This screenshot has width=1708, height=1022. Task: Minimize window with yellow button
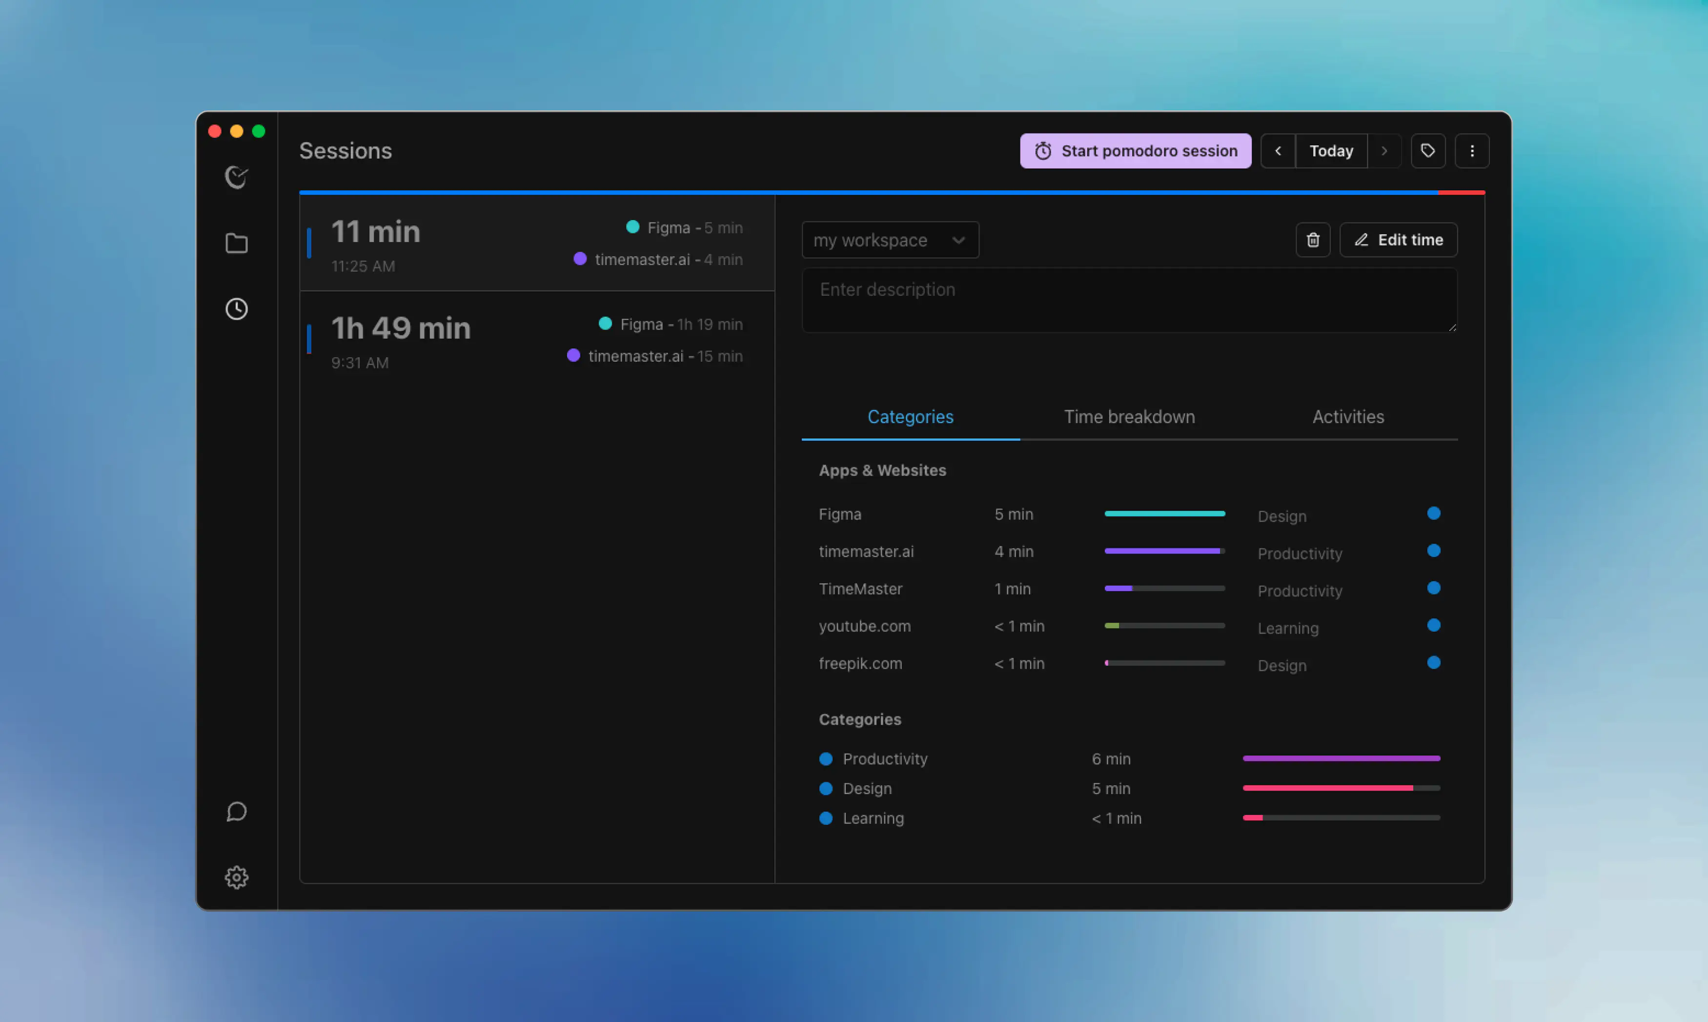pos(237,131)
